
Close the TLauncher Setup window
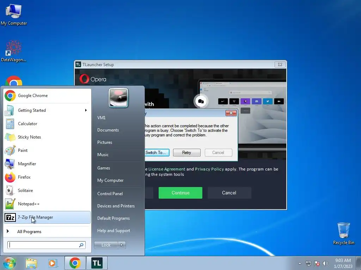tap(280, 65)
